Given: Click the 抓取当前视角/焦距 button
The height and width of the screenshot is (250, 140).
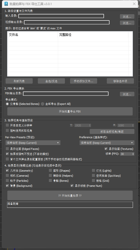Looking at the screenshot, I should pos(112,131).
